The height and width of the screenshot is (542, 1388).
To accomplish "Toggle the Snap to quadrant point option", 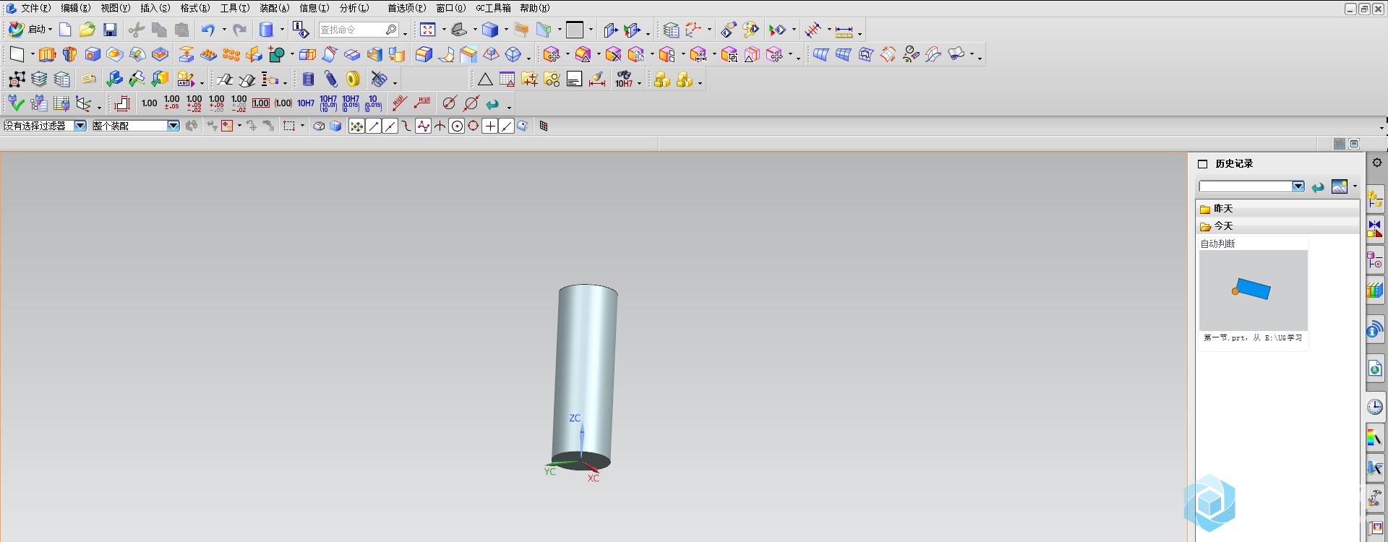I will (x=474, y=126).
